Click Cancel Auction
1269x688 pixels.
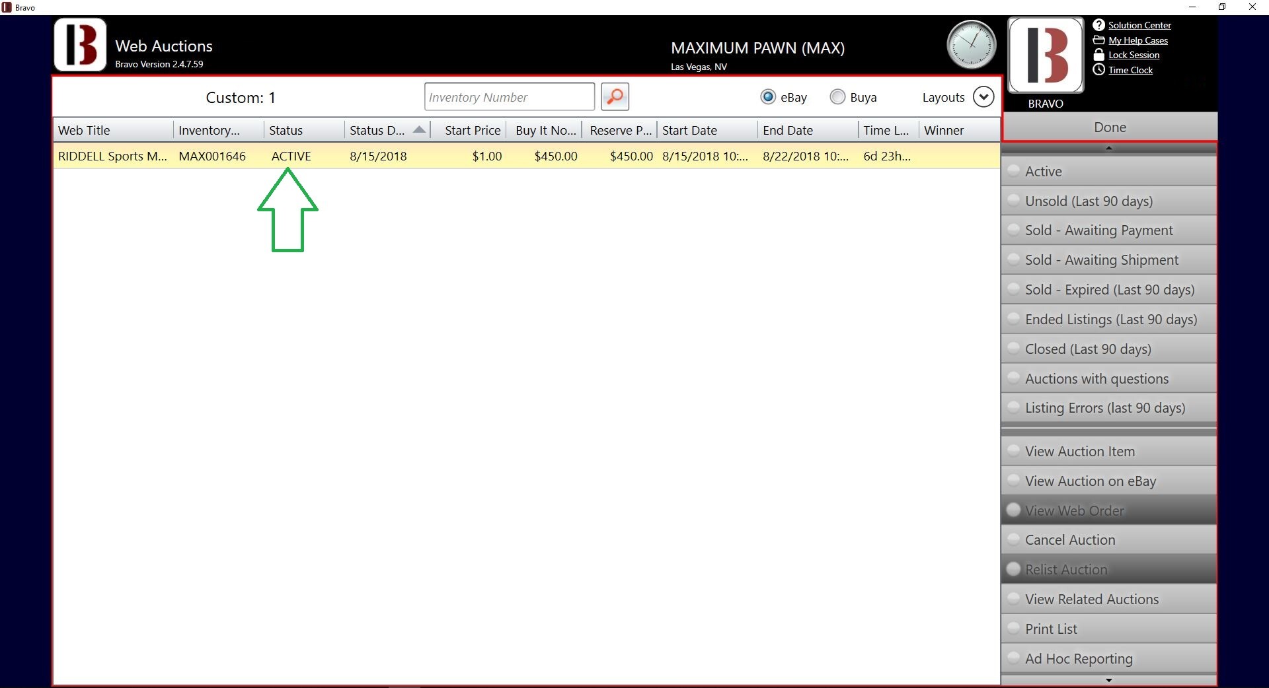click(x=1109, y=540)
